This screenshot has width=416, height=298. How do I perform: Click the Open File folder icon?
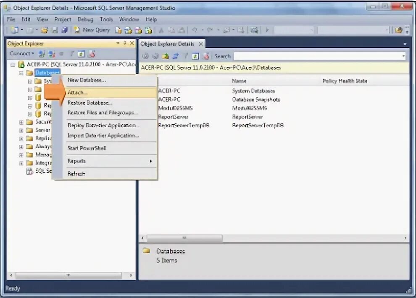(44, 30)
